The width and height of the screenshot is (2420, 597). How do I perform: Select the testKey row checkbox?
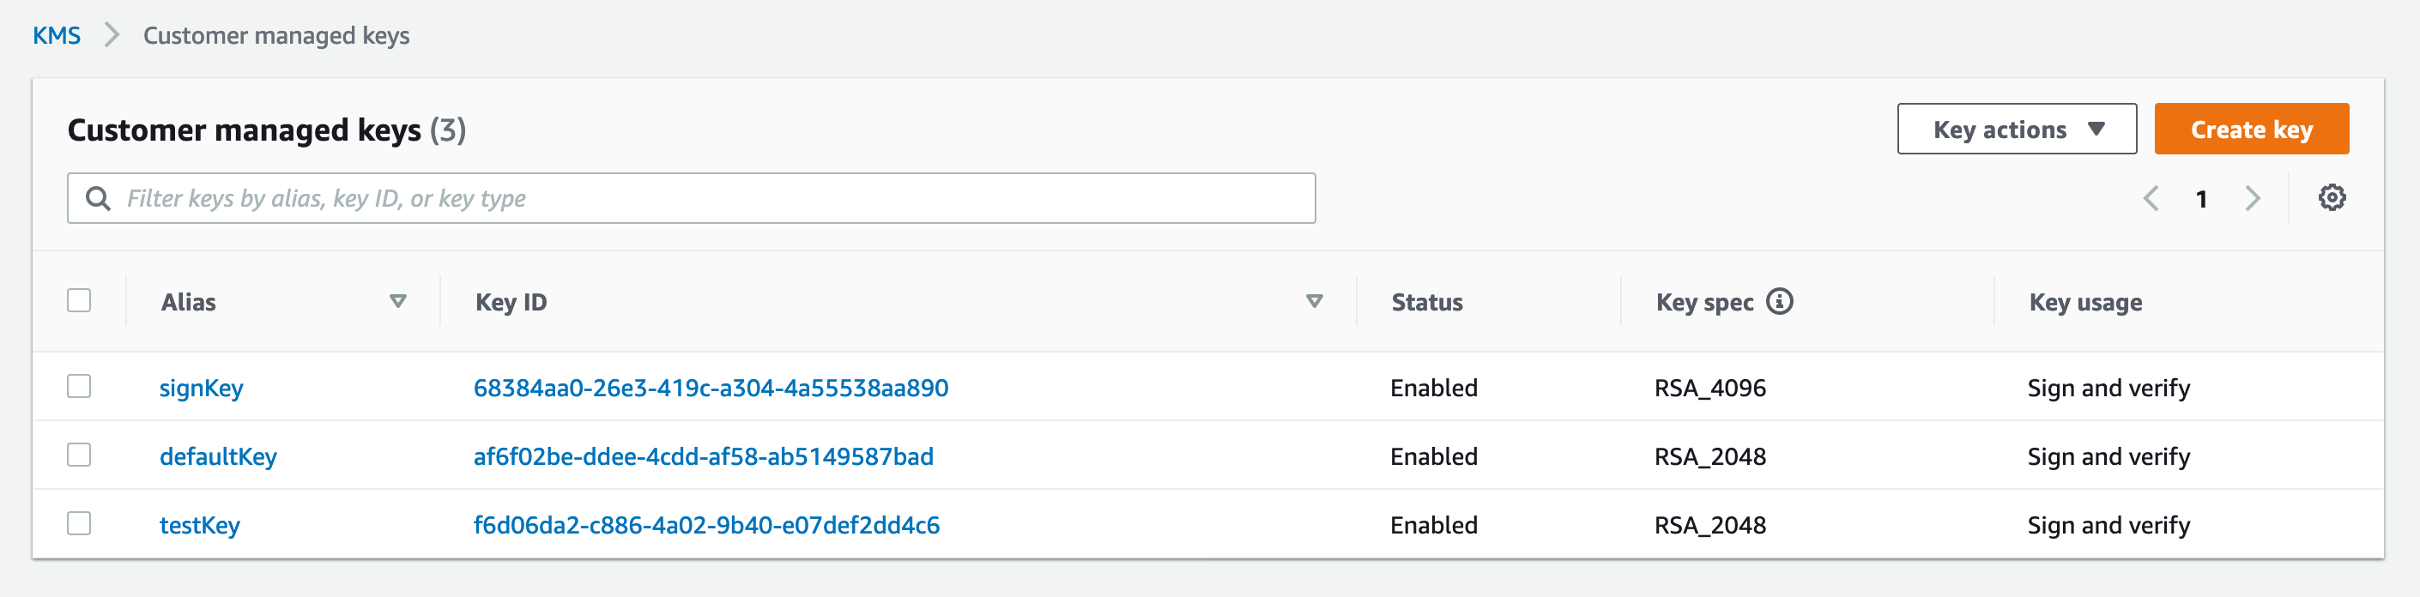coord(79,524)
